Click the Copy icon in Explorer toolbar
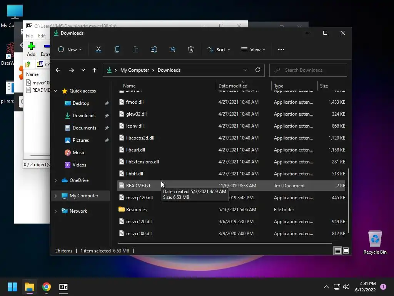This screenshot has width=394, height=296. pos(117,50)
